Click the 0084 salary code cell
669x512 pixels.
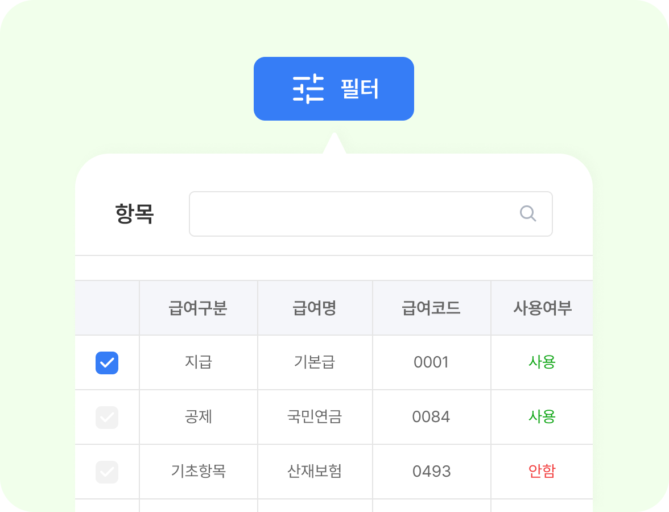tap(431, 417)
